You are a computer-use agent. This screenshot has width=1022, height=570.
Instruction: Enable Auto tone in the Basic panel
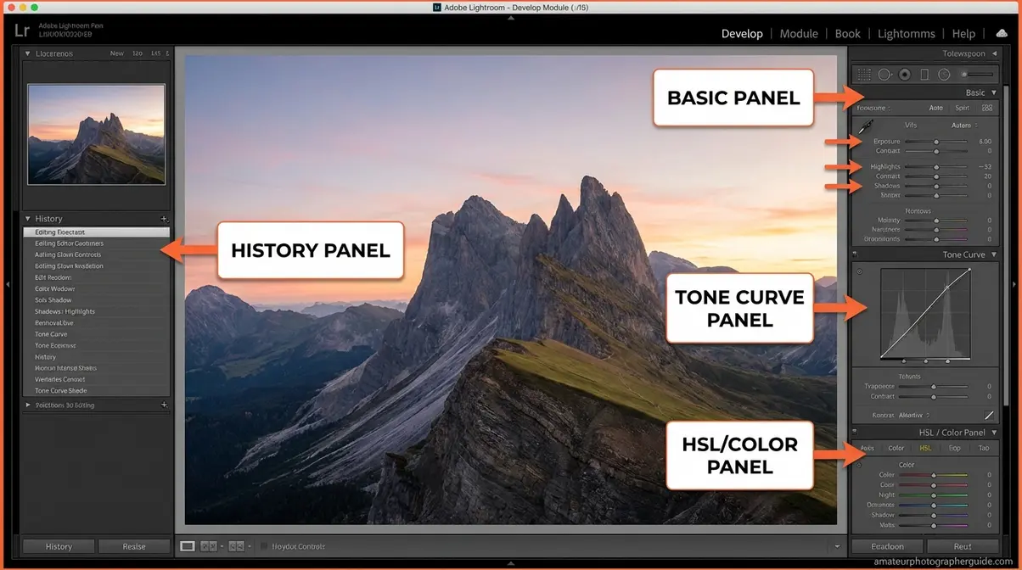[936, 108]
